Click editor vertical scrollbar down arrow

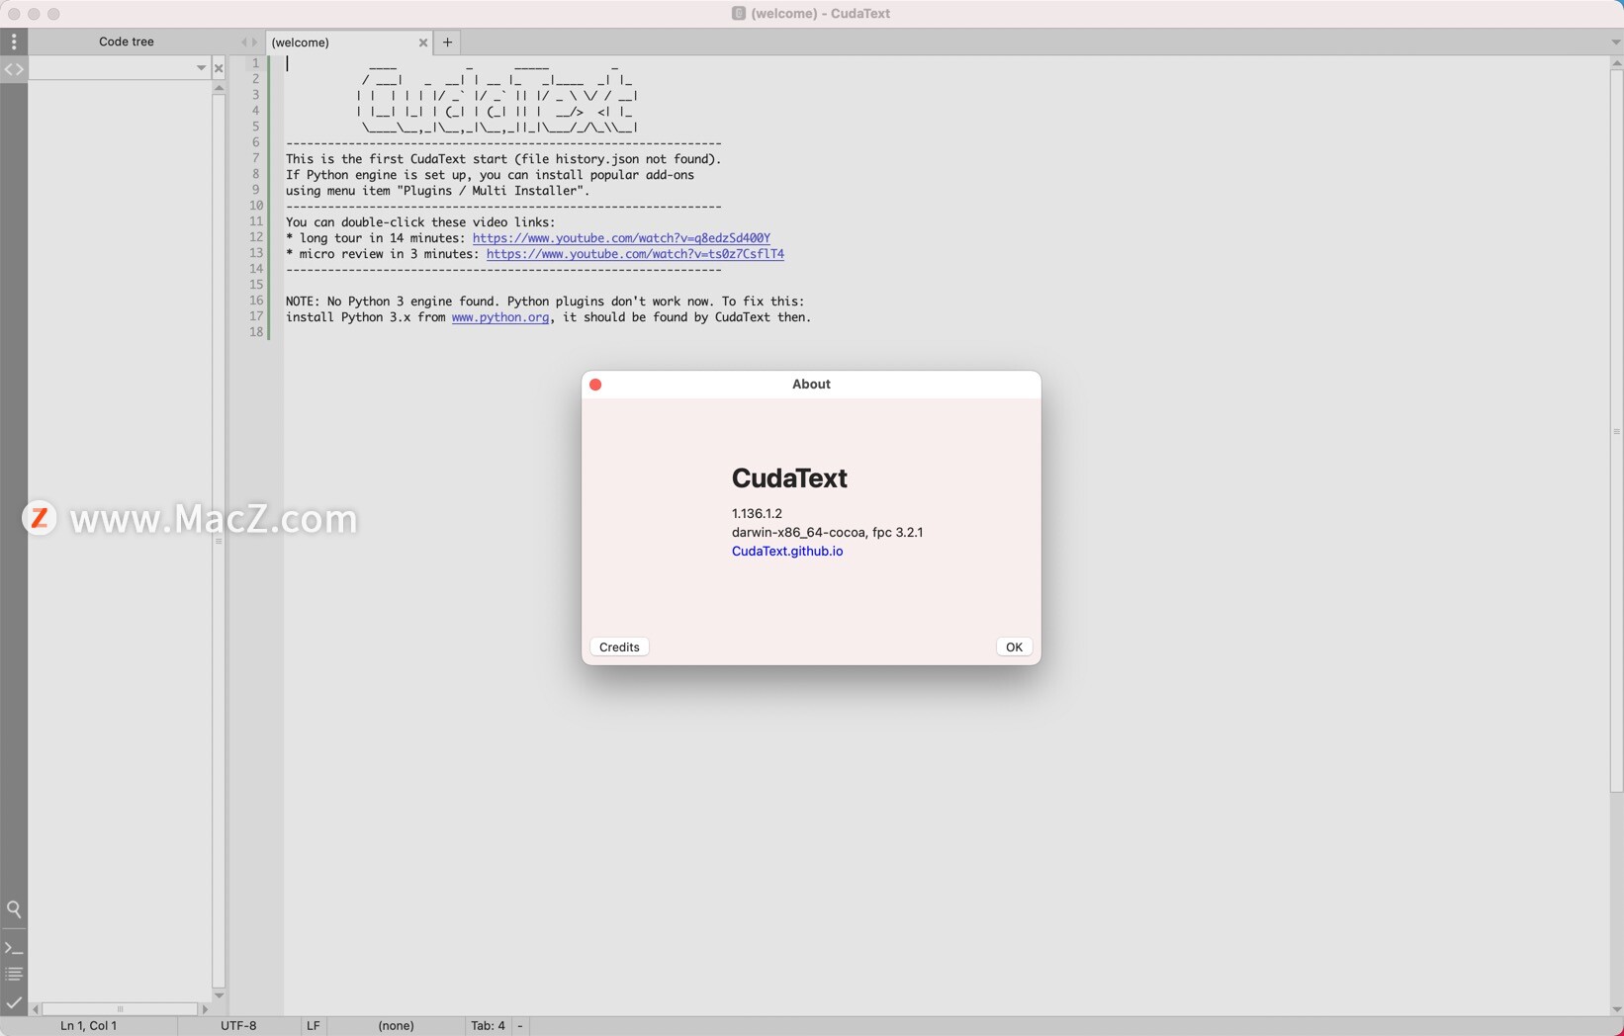click(1616, 1009)
